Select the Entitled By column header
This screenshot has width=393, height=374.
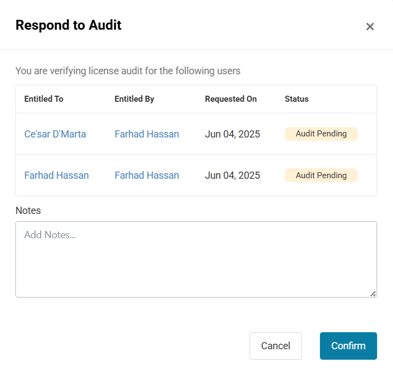(134, 99)
